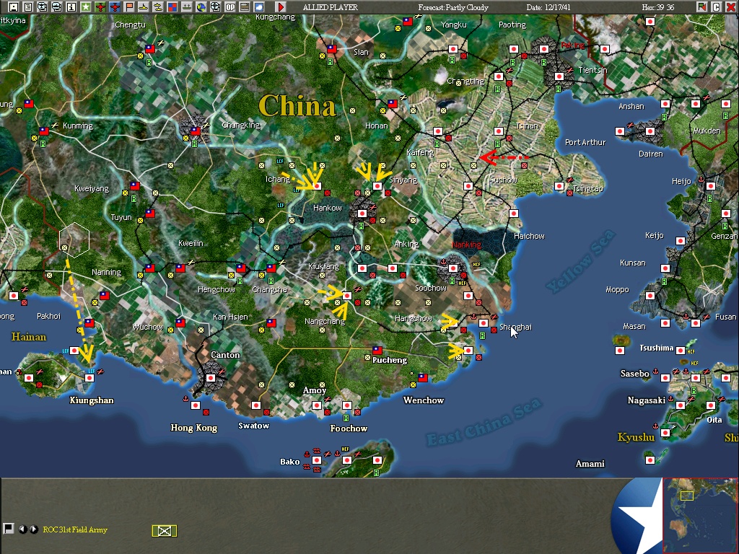Click the Shanghai city label
739x554 pixels.
tap(515, 327)
